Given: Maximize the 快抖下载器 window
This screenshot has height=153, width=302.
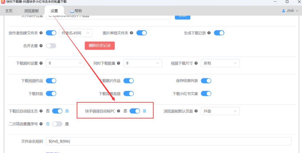Looking at the screenshot, I should click(x=287, y=2).
